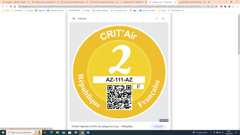Reload the page with the refresh icon
The width and height of the screenshot is (240, 135).
[x=11, y=7]
